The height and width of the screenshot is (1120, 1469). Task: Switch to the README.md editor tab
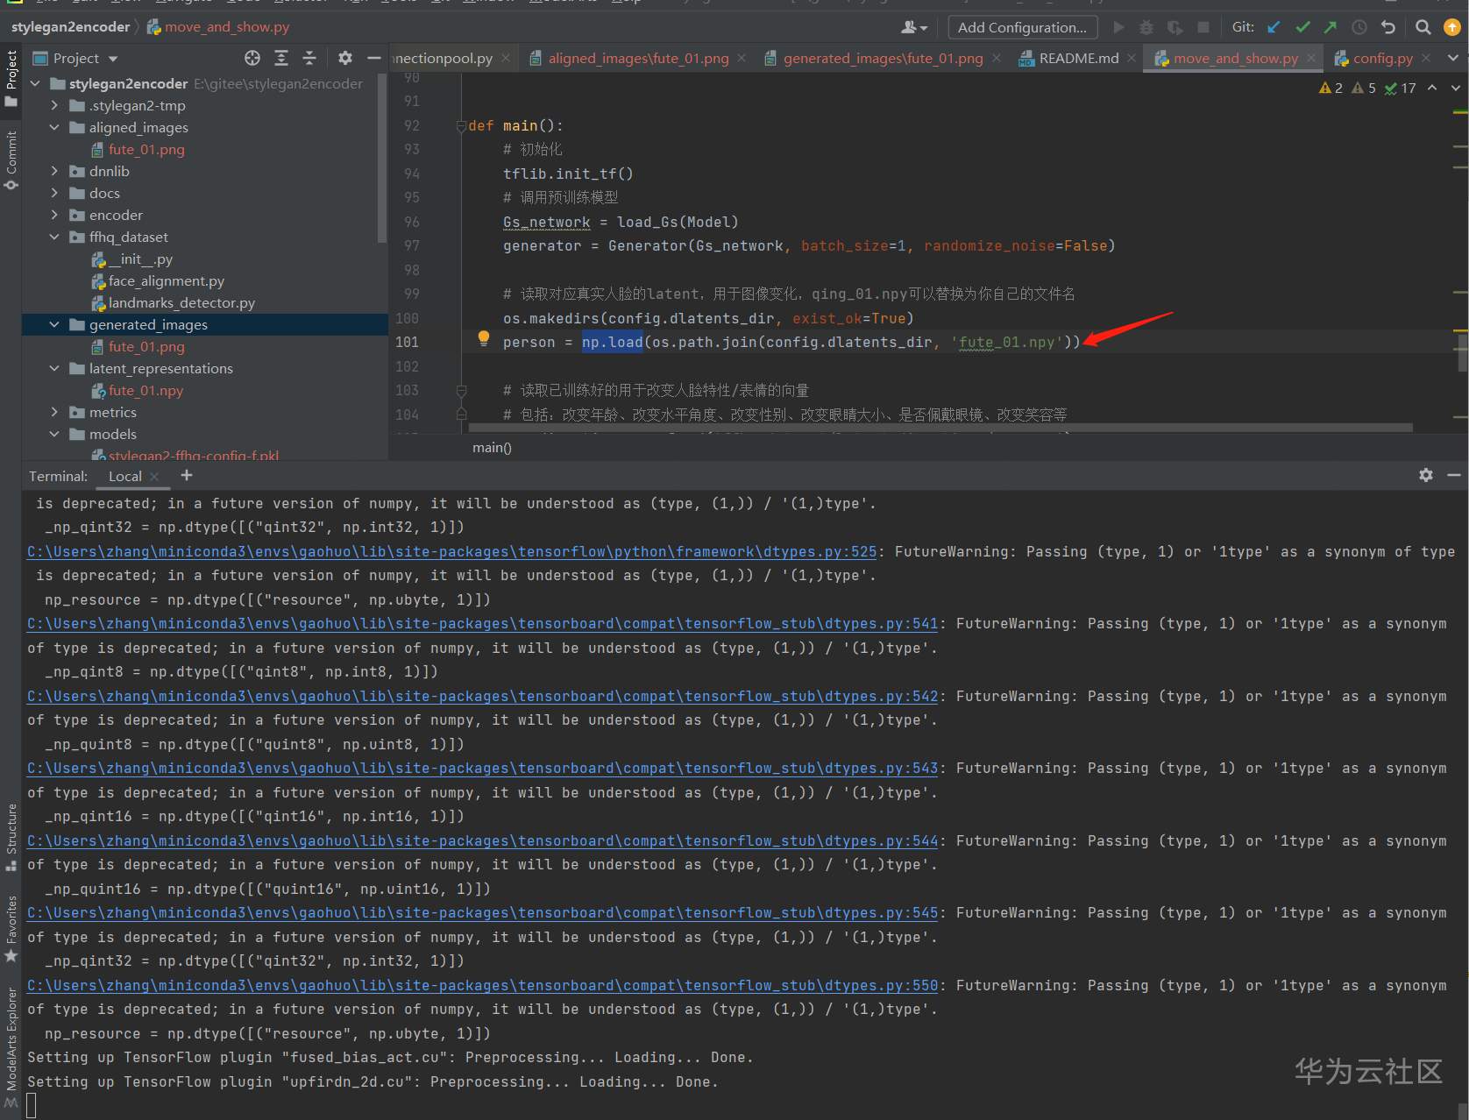tap(1078, 58)
